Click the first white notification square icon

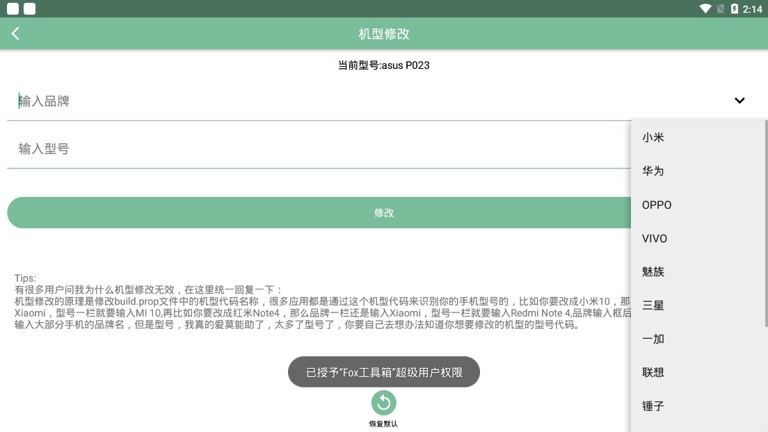click(x=13, y=9)
